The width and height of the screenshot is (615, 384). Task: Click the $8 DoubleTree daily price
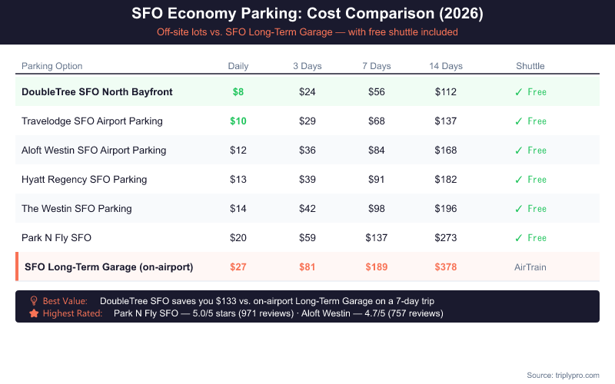click(x=238, y=92)
